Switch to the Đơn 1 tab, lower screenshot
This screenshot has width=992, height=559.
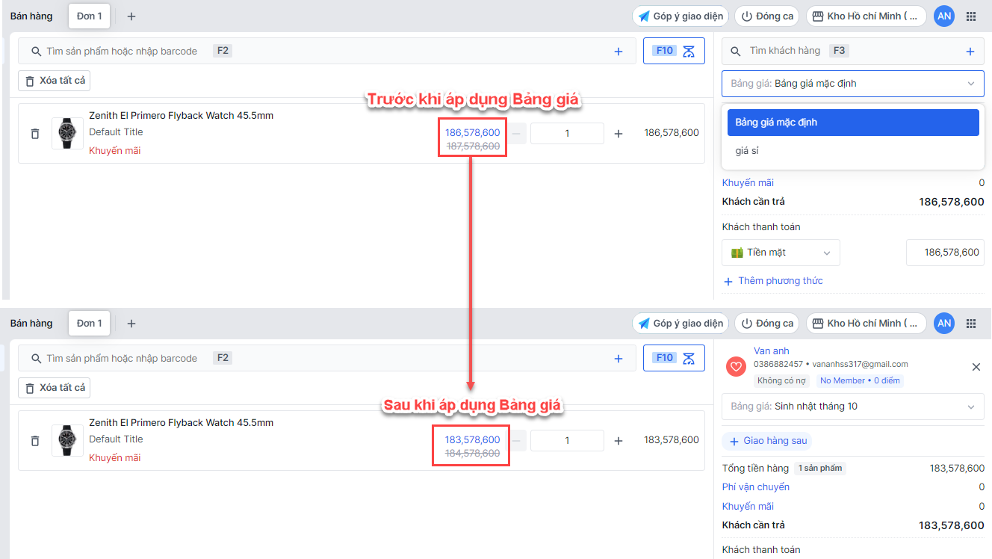(89, 324)
